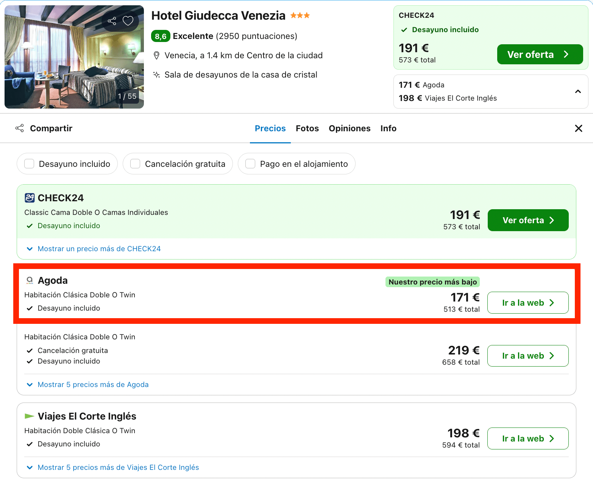Click the Viajes El Corte Inglés flag logo
The image size is (593, 485).
[30, 416]
